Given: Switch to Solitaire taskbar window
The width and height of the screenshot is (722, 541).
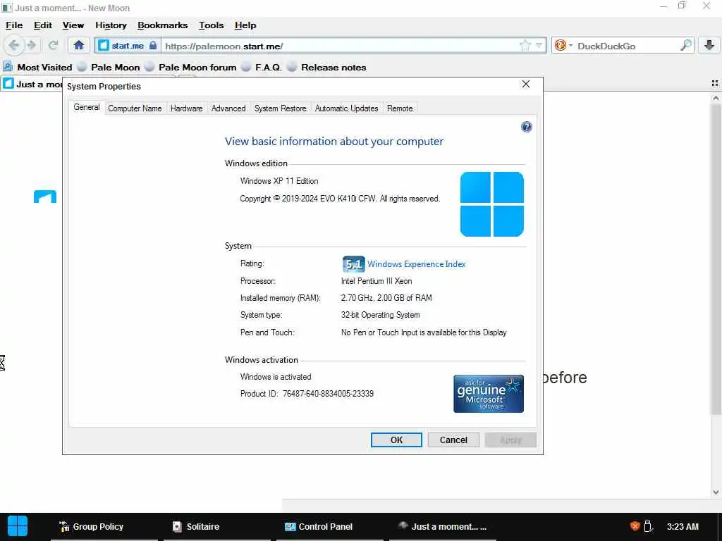Looking at the screenshot, I should (217, 527).
